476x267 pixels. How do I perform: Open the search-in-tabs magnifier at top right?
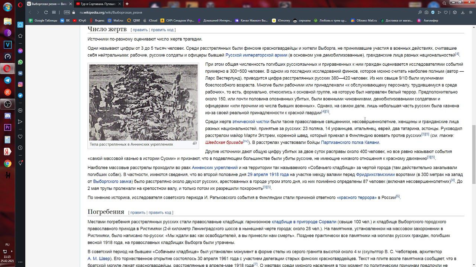444,4
